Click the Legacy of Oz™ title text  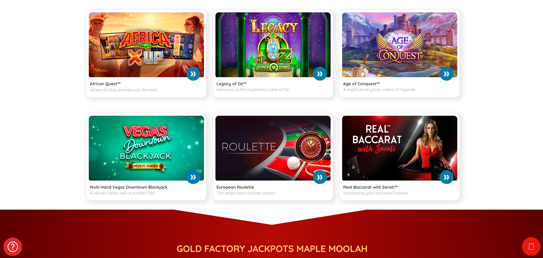point(231,84)
